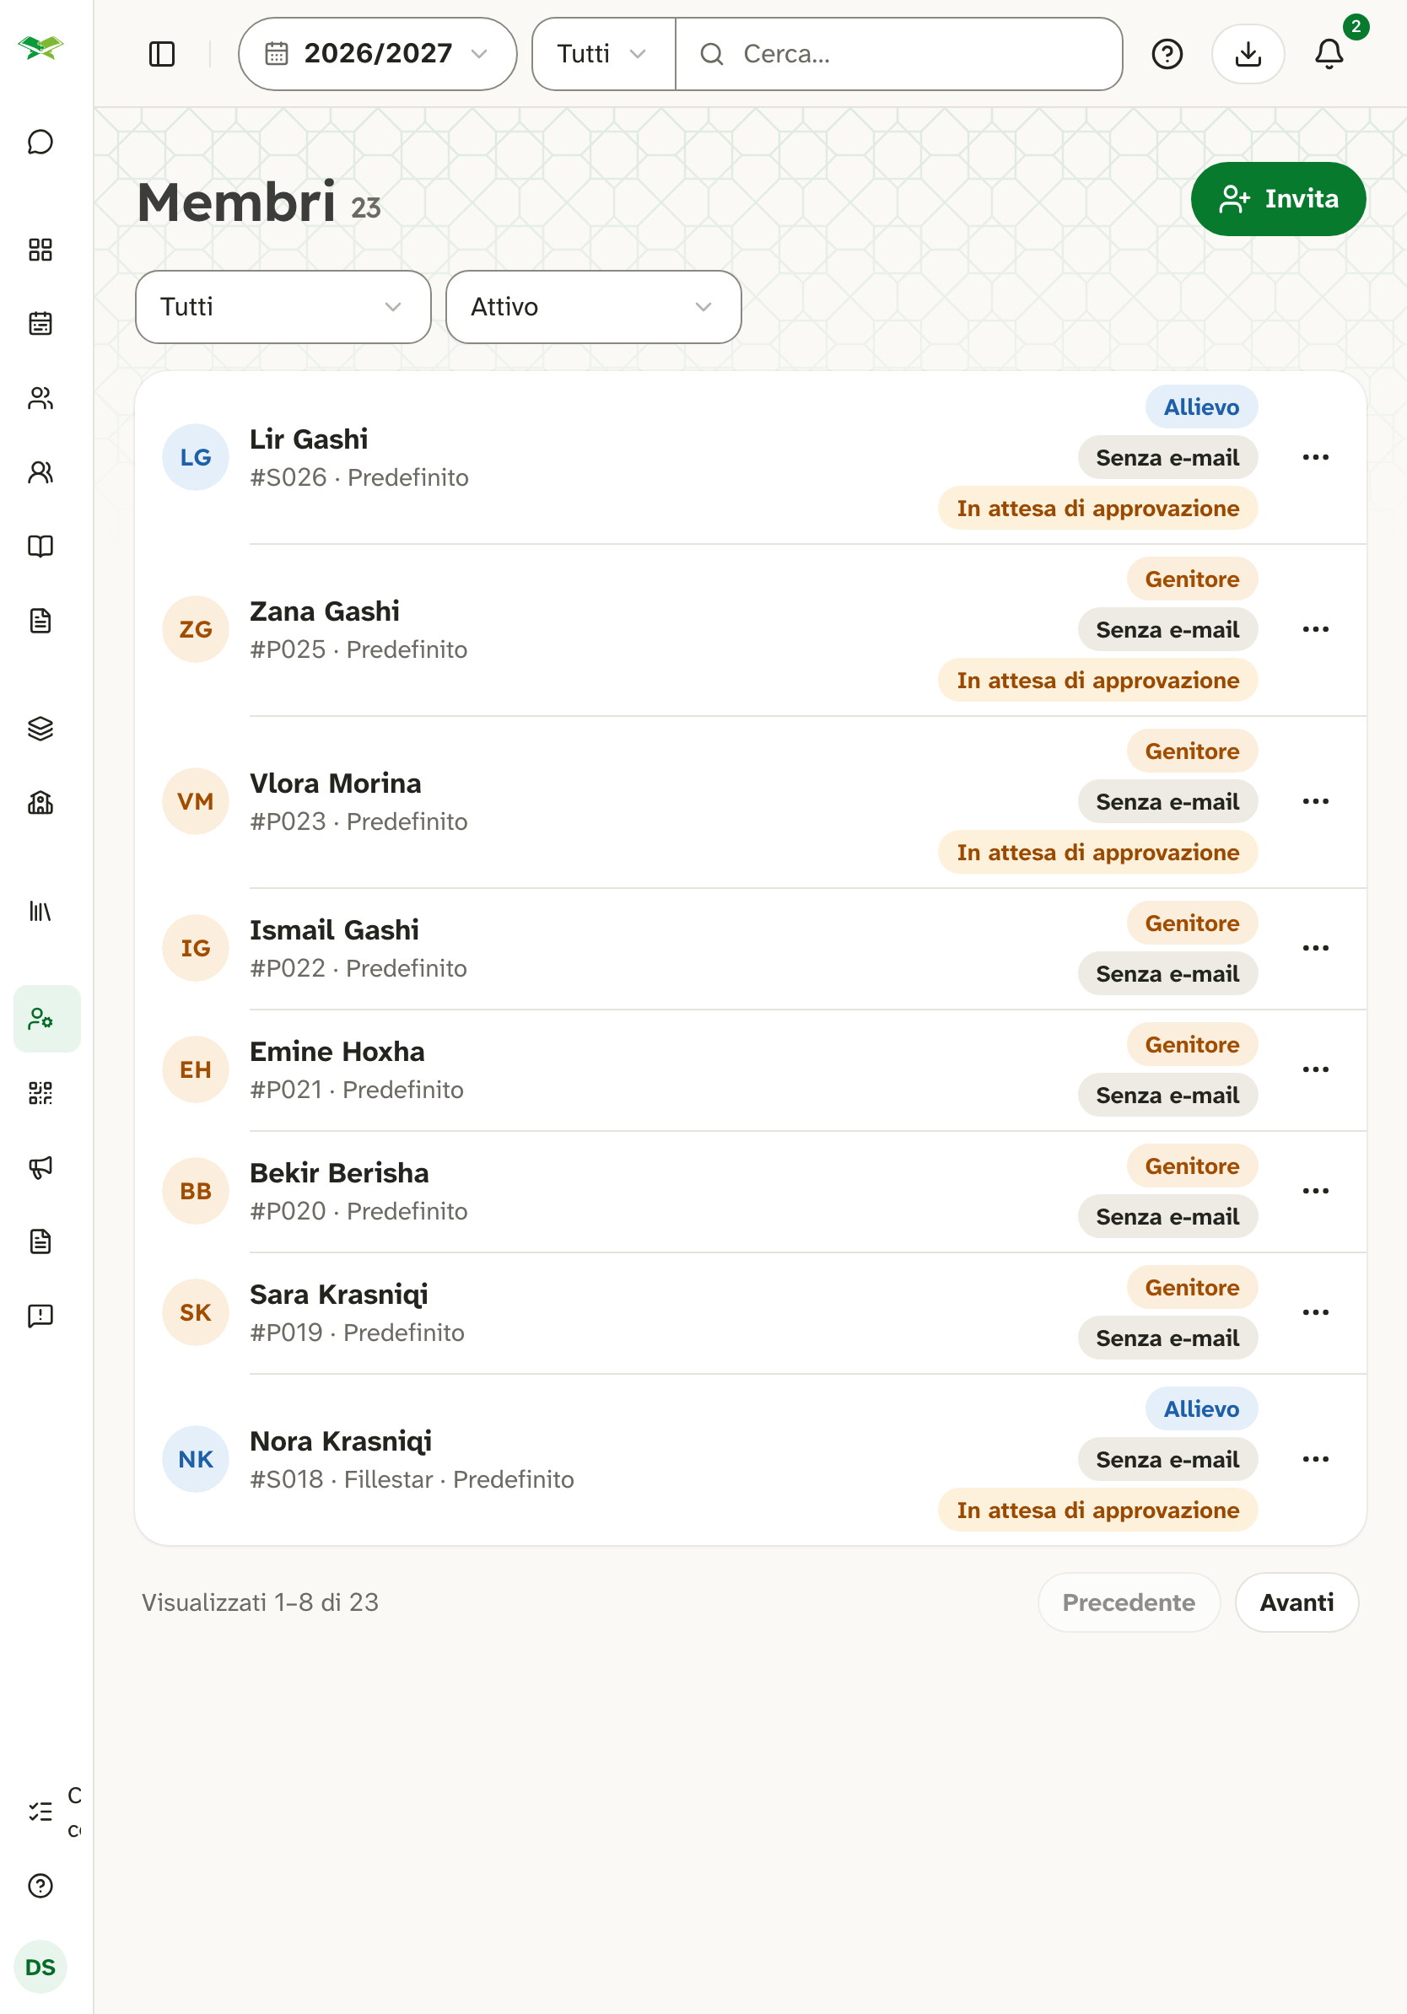Open the dashboard grid icon

click(40, 250)
